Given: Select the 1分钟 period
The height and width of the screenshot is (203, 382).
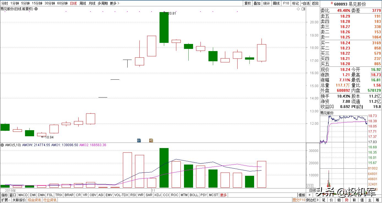Looking at the screenshot, I should (x=15, y=3).
